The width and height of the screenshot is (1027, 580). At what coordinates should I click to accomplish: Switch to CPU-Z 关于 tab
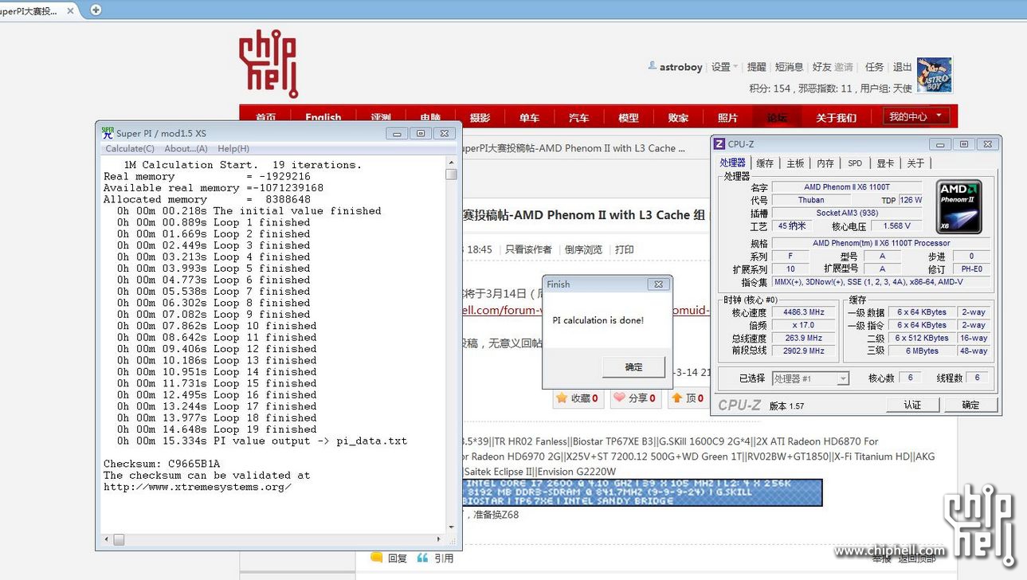915,163
